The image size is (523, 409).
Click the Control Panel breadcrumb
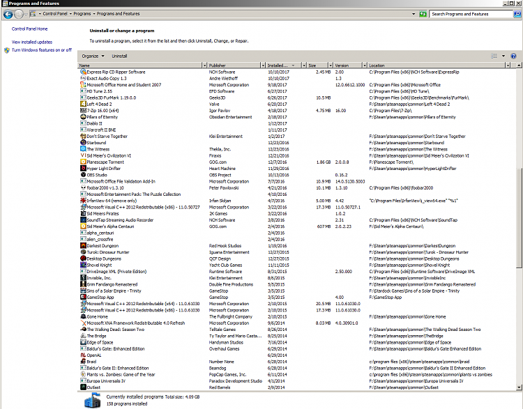(x=55, y=14)
